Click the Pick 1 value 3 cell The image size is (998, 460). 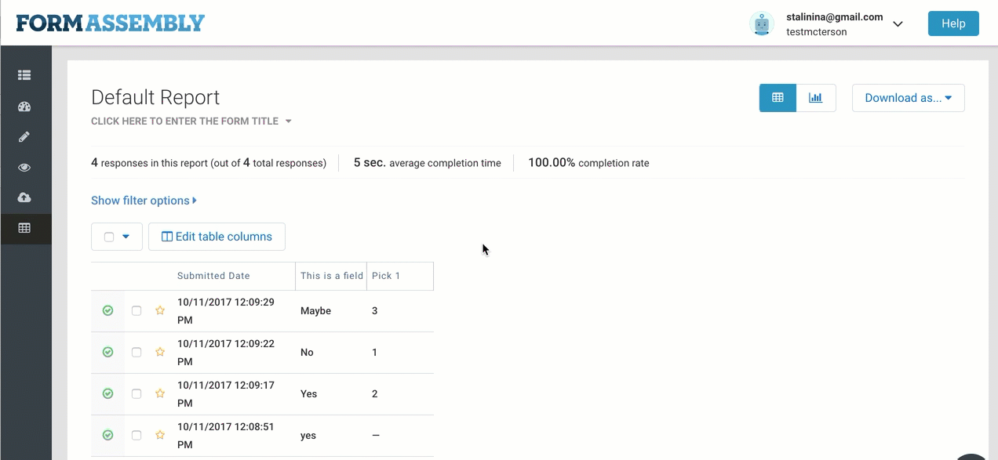coord(375,311)
